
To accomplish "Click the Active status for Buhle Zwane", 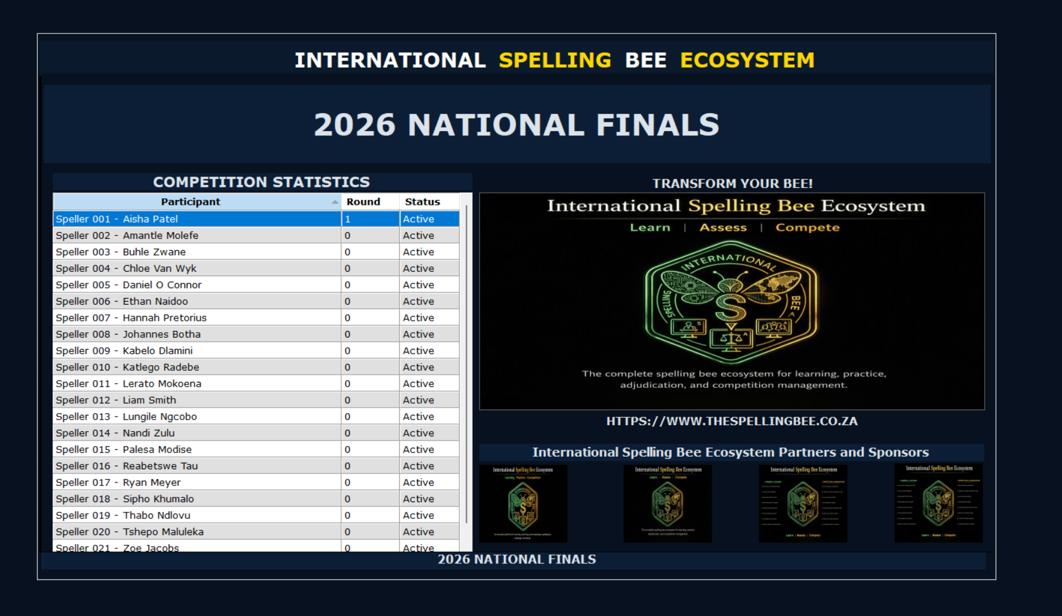I will 429,252.
